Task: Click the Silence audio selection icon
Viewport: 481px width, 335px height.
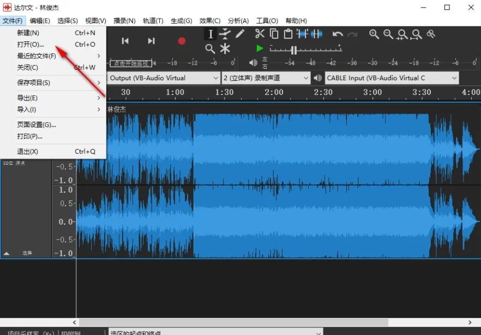Action: pyautogui.click(x=316, y=34)
